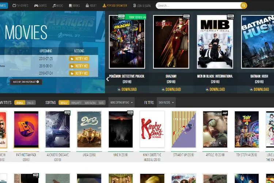This screenshot has height=183, width=274.
Task: Click the Unda (2019) title text
Action: click(89, 155)
